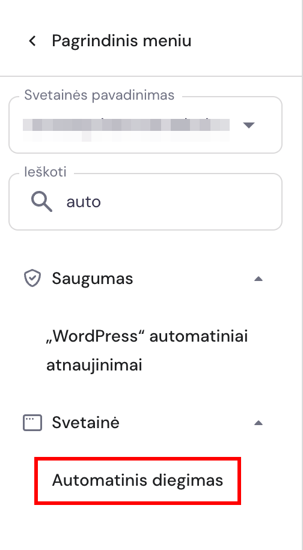Collapse Svetainė section using its arrow
The image size is (303, 550).
coord(259,423)
